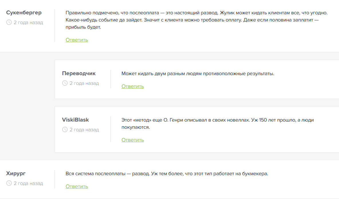Click the clock icon under Хирург
This screenshot has width=339, height=199.
click(9, 183)
